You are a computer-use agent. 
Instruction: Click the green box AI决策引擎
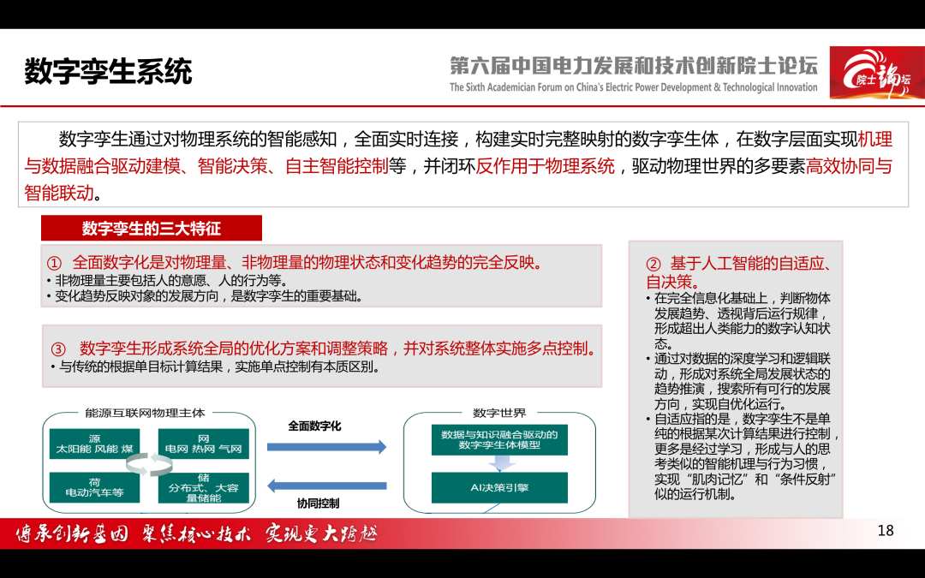[x=499, y=488]
